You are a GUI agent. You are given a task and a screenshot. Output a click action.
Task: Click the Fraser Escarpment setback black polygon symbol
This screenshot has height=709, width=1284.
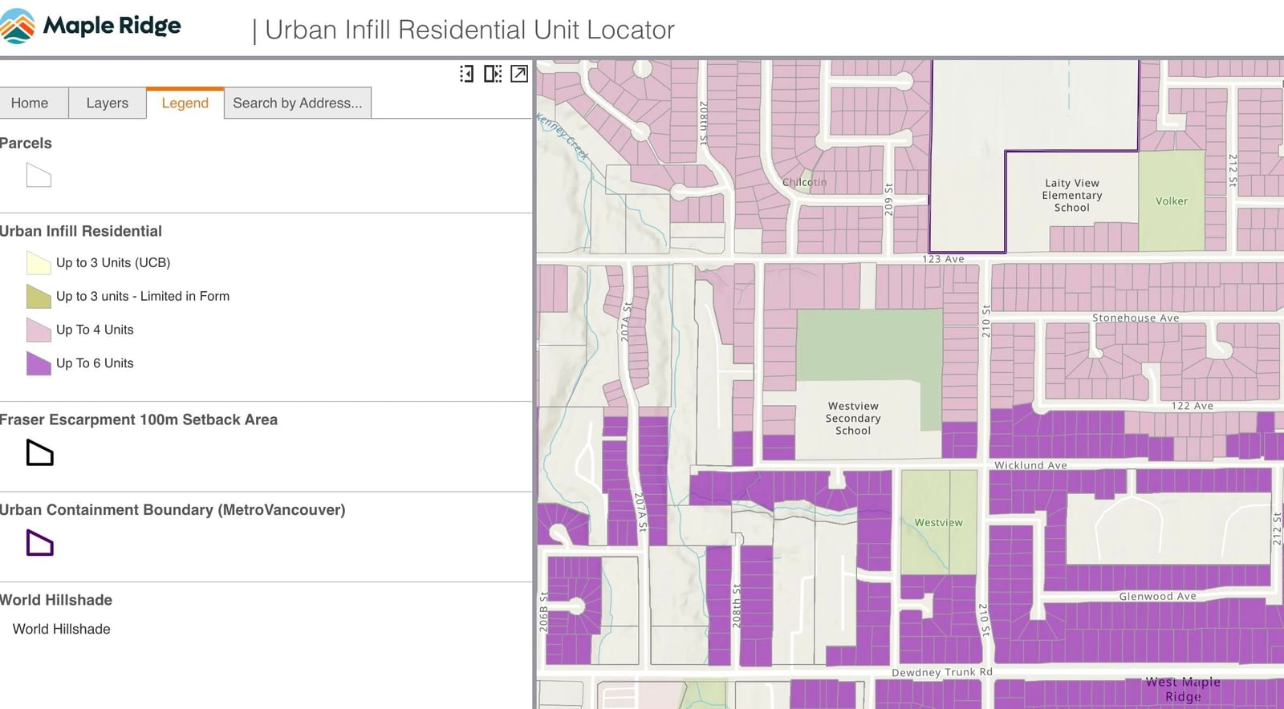pos(39,453)
